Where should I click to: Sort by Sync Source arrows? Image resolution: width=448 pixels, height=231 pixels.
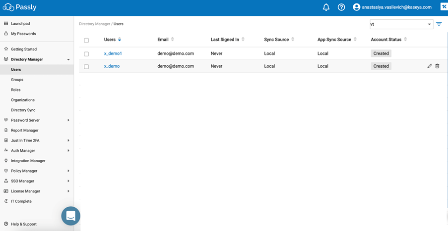[x=293, y=40]
